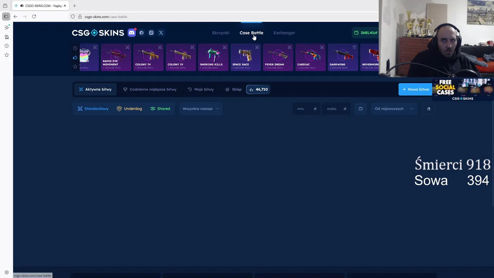
Task: Focus the min. price field
Action: (306, 108)
